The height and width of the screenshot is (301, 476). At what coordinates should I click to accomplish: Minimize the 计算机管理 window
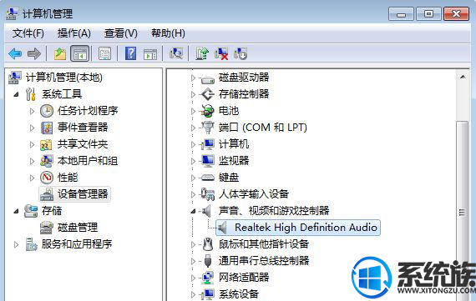pyautogui.click(x=401, y=14)
